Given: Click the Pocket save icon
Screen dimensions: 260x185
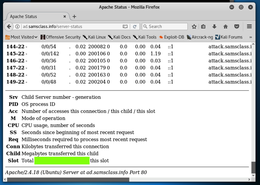Looking at the screenshot, I should [x=236, y=26].
